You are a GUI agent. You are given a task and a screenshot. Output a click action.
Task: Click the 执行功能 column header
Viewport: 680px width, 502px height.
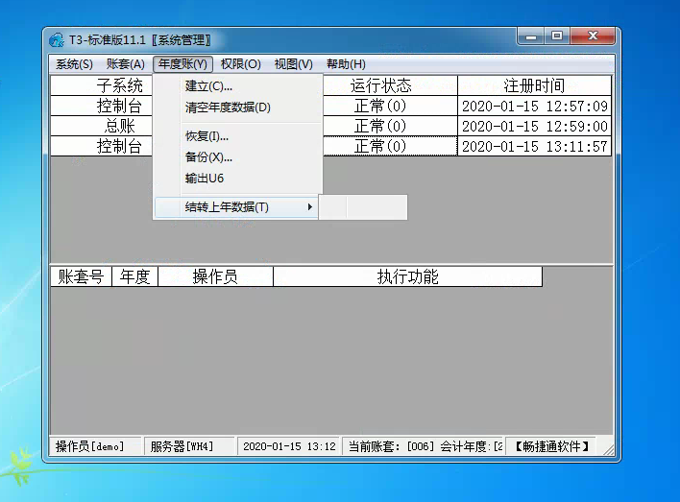click(407, 276)
